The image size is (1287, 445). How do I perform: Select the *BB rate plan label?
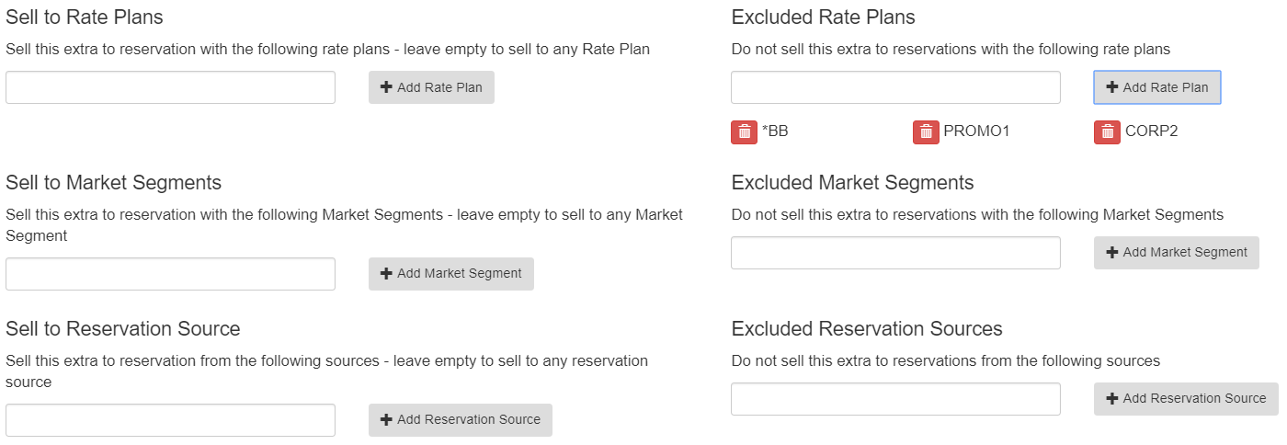pos(775,131)
